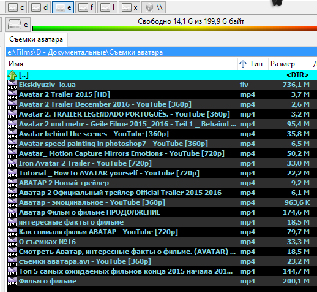Toggle active drive e button

coord(63,7)
